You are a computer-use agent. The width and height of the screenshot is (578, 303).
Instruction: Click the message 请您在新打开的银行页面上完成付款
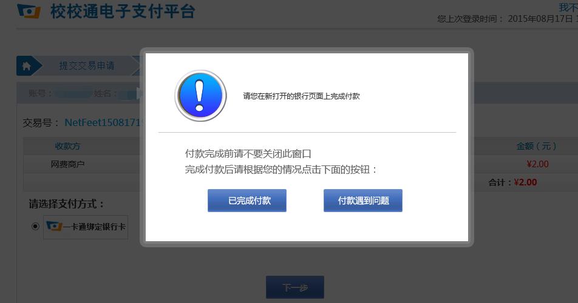(301, 96)
